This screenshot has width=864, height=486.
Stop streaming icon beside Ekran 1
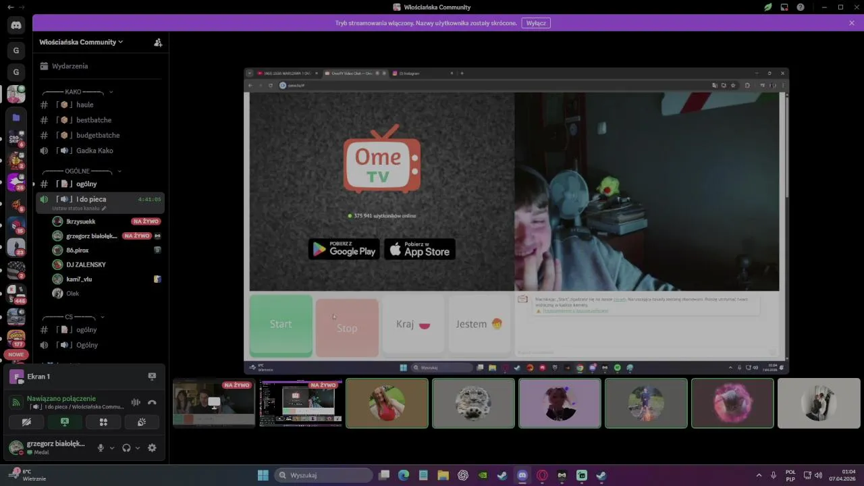point(152,377)
